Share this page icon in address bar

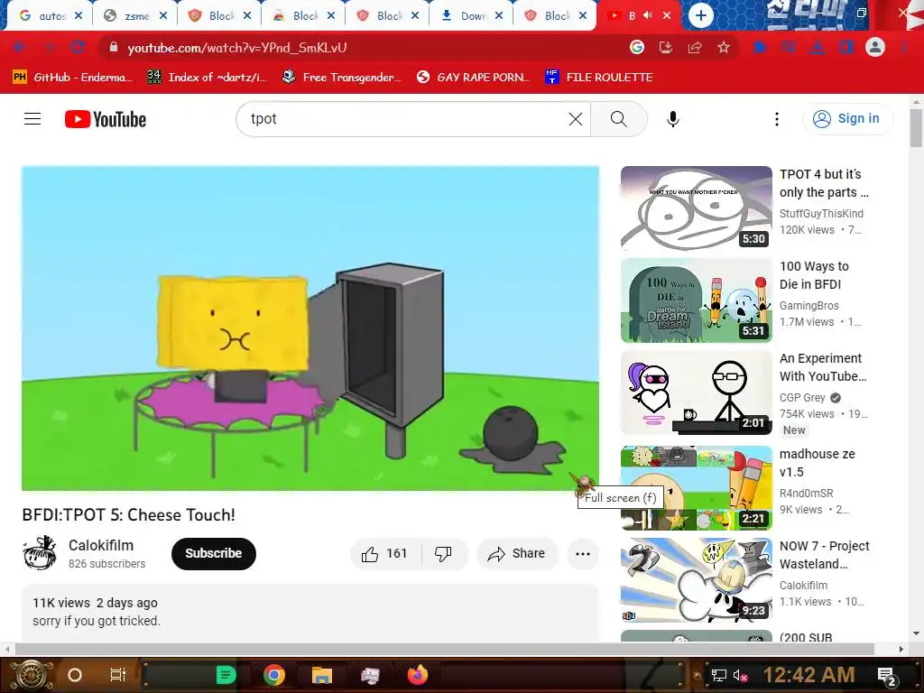click(x=695, y=48)
